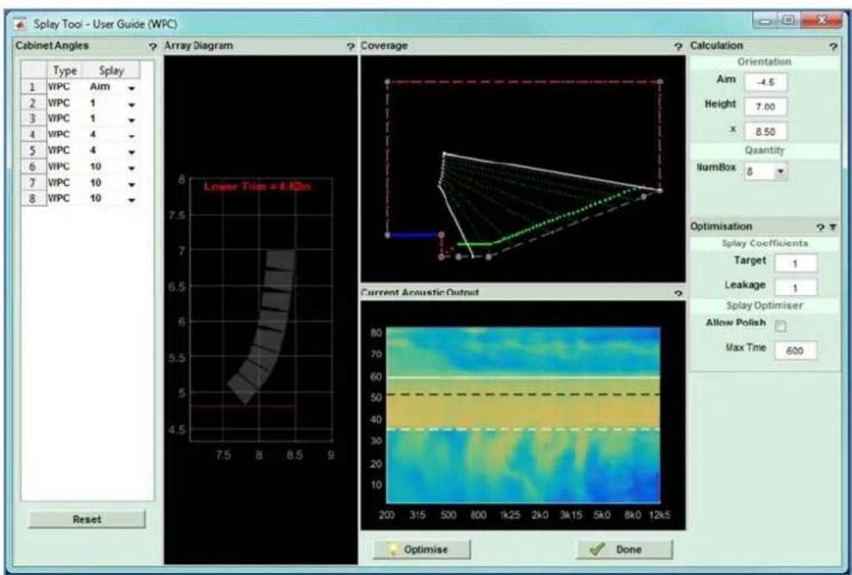Select the Type column header
Image resolution: width=852 pixels, height=575 pixels.
click(65, 71)
